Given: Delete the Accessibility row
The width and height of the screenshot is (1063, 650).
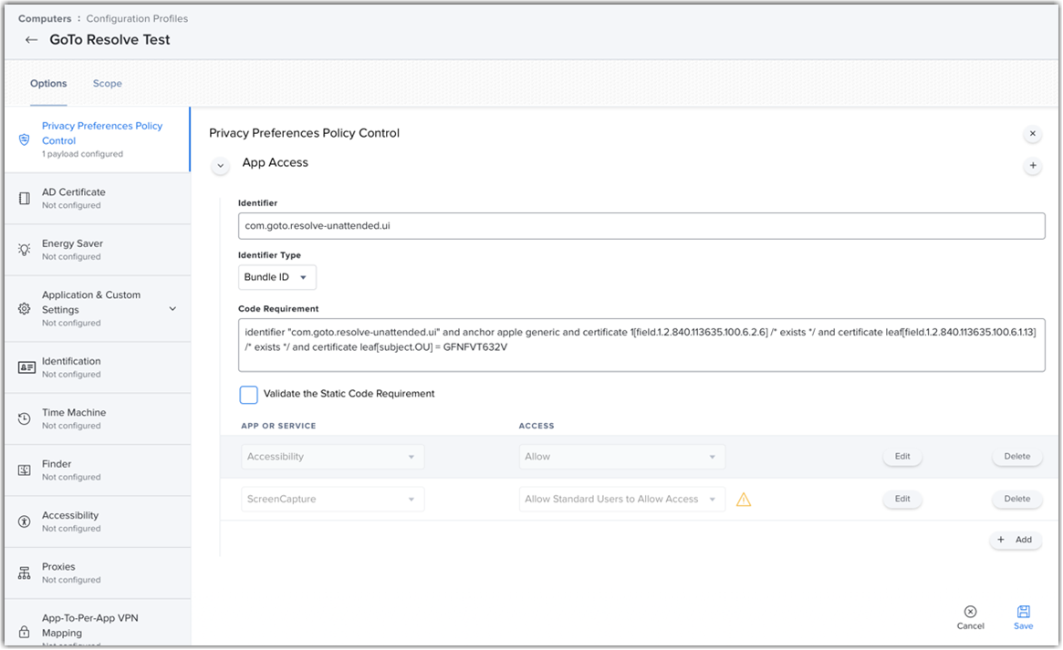Looking at the screenshot, I should [x=1016, y=457].
